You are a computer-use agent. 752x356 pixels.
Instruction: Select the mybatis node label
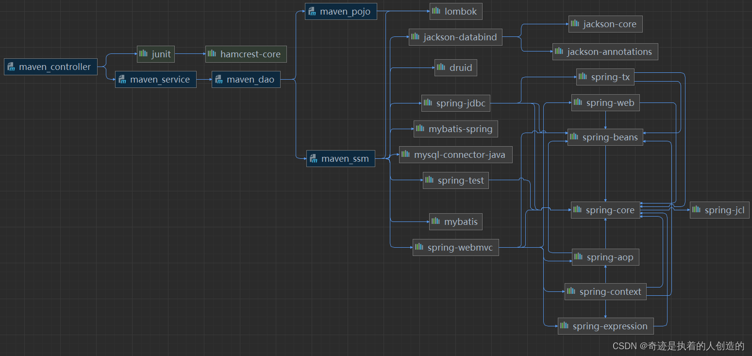point(461,221)
